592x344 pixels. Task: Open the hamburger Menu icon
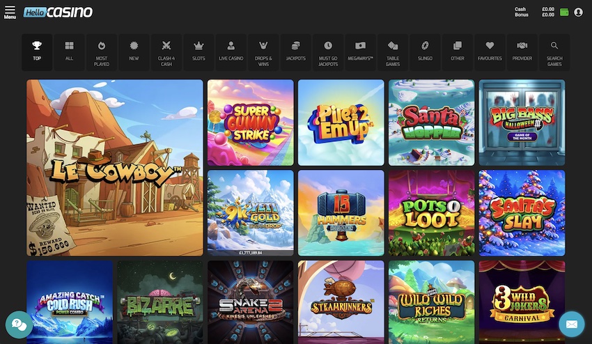[x=10, y=12]
